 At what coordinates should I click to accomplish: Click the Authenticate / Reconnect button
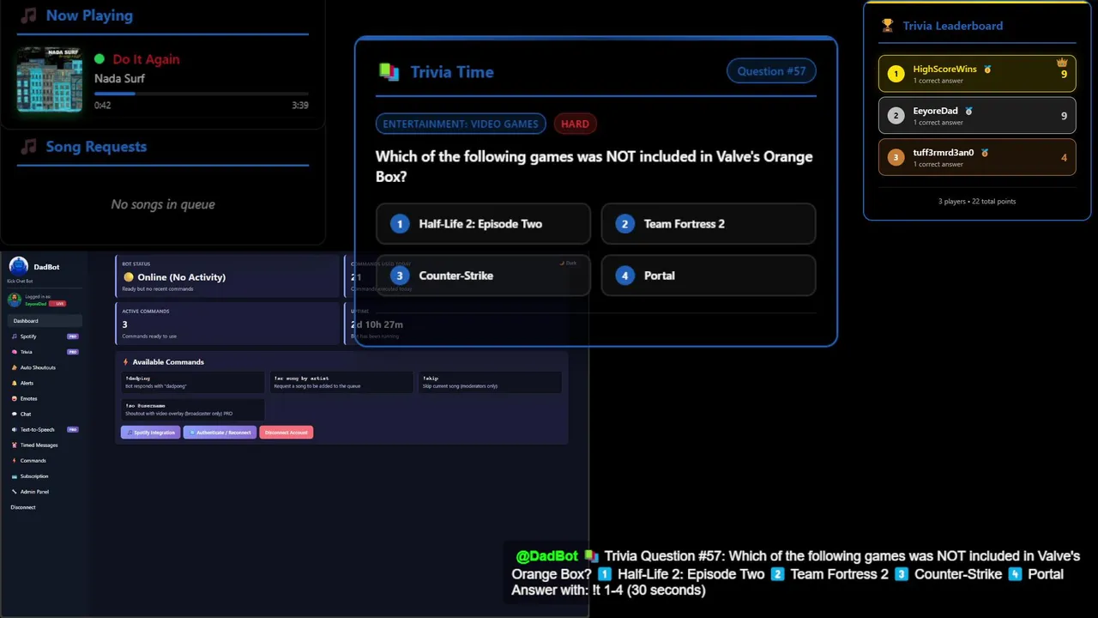220,433
